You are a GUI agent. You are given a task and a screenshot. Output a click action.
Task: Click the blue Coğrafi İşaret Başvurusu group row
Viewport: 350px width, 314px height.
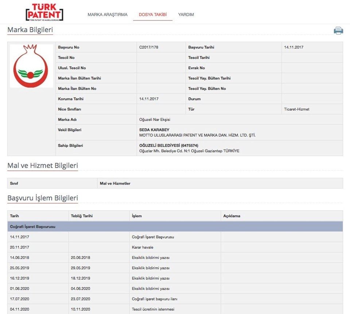[175, 226]
